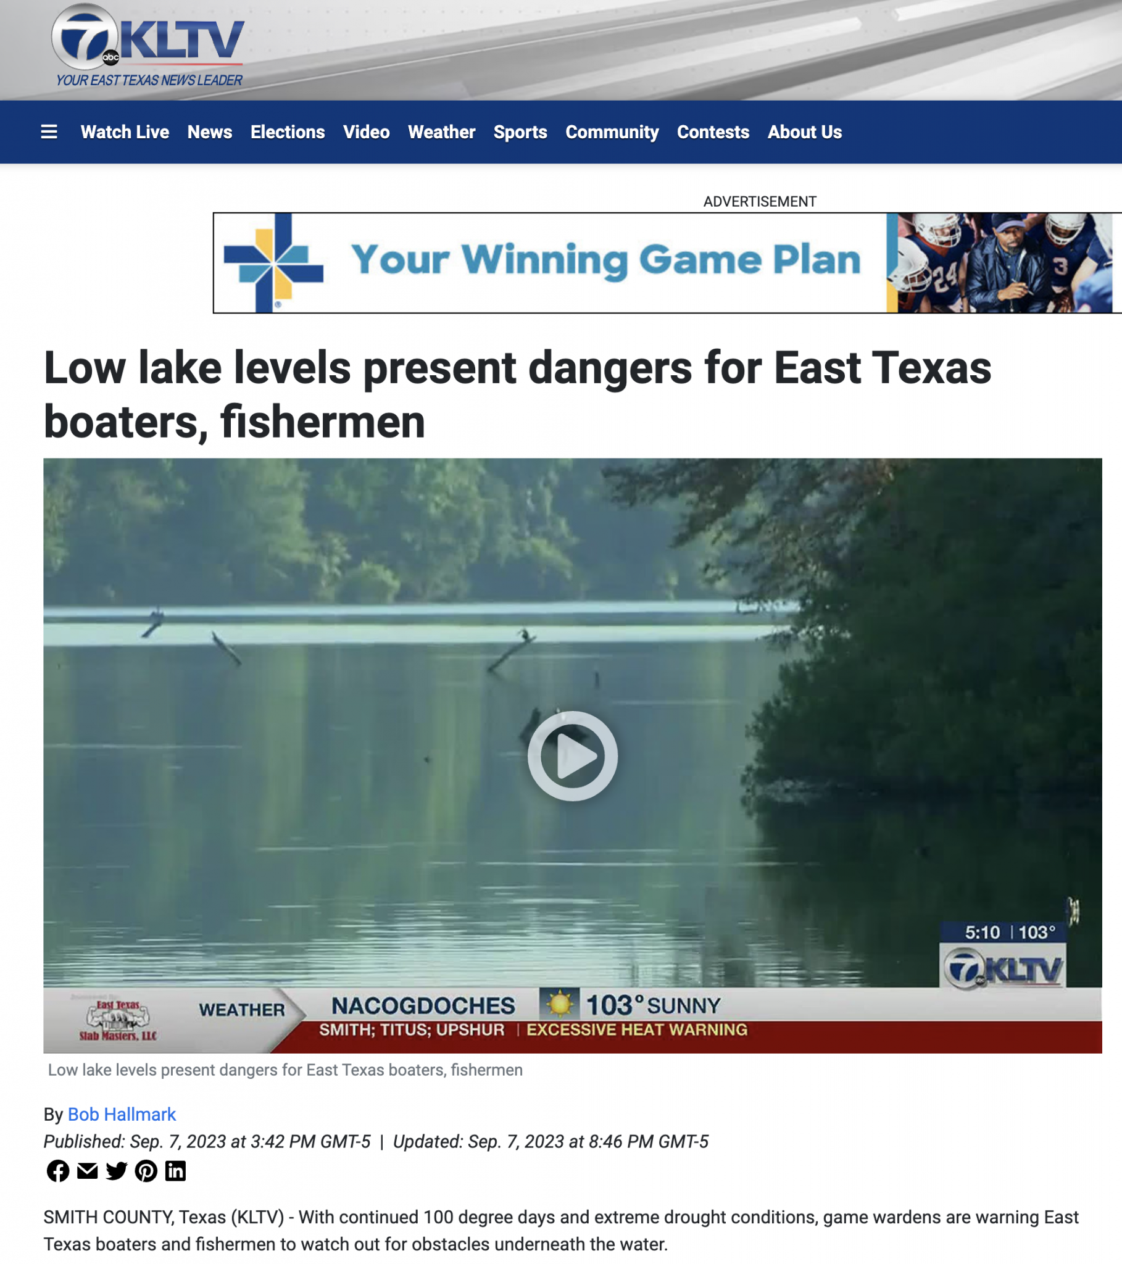Viewport: 1122px width, 1264px height.
Task: Click Your Winning Game Plan advertisement
Action: (x=667, y=263)
